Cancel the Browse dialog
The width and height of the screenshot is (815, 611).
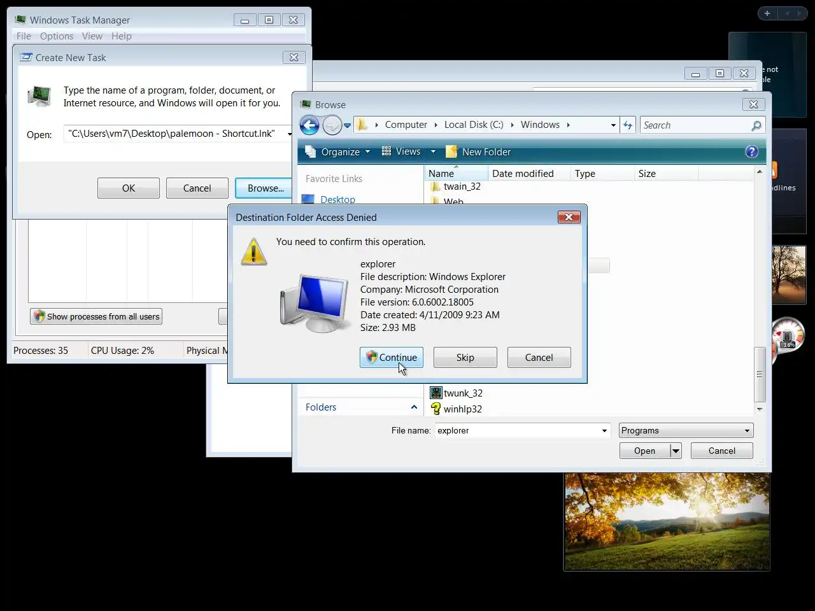point(722,451)
